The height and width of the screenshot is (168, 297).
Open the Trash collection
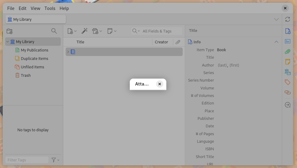(26, 76)
